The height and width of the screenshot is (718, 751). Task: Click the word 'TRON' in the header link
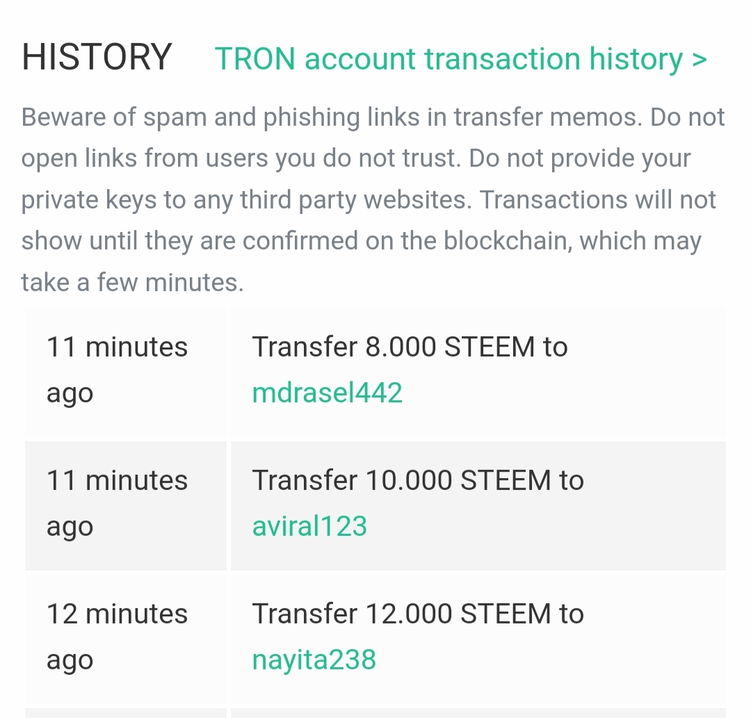click(x=255, y=58)
